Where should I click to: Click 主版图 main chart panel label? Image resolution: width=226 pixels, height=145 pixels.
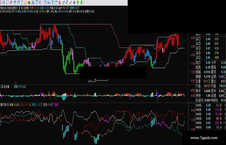click(26, 8)
